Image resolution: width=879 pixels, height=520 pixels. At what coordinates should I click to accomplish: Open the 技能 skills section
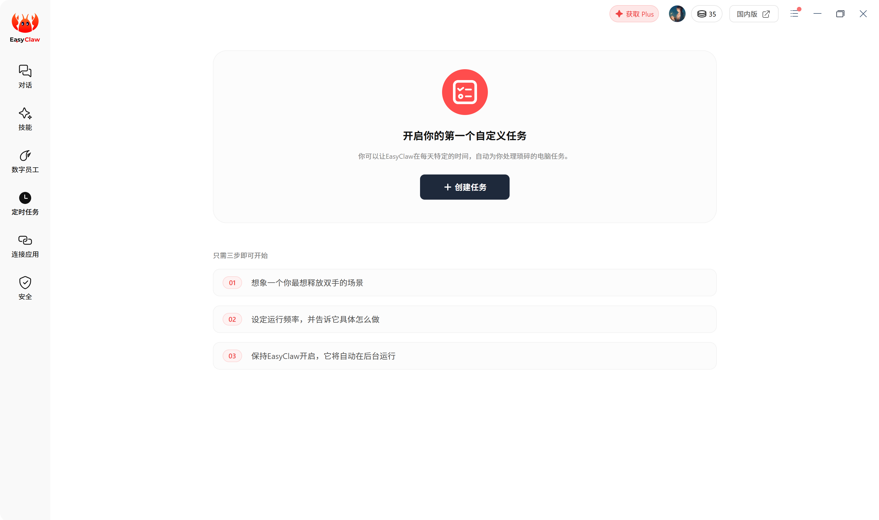click(x=25, y=119)
